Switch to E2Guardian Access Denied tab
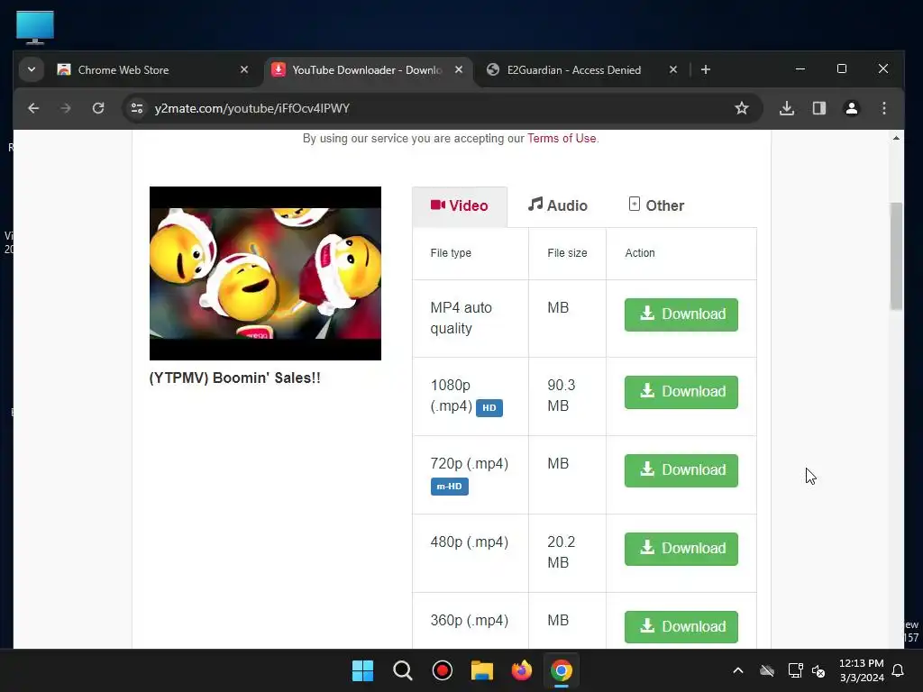 [x=574, y=70]
